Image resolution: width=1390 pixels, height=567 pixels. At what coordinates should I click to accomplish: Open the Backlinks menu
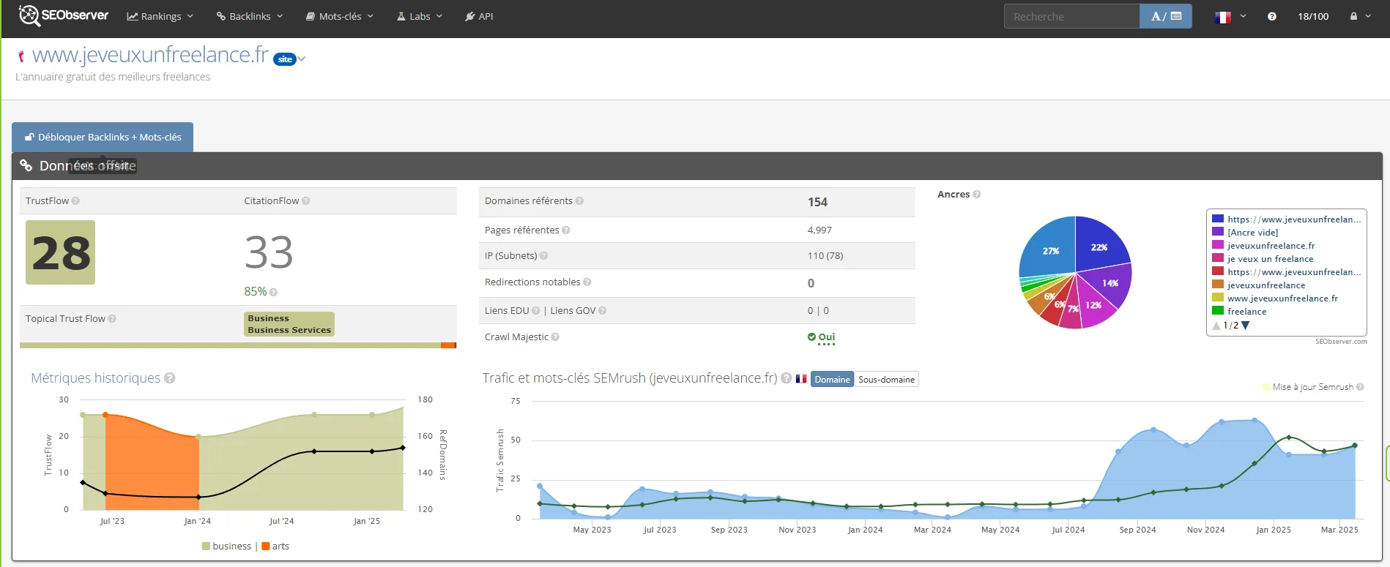[x=250, y=16]
